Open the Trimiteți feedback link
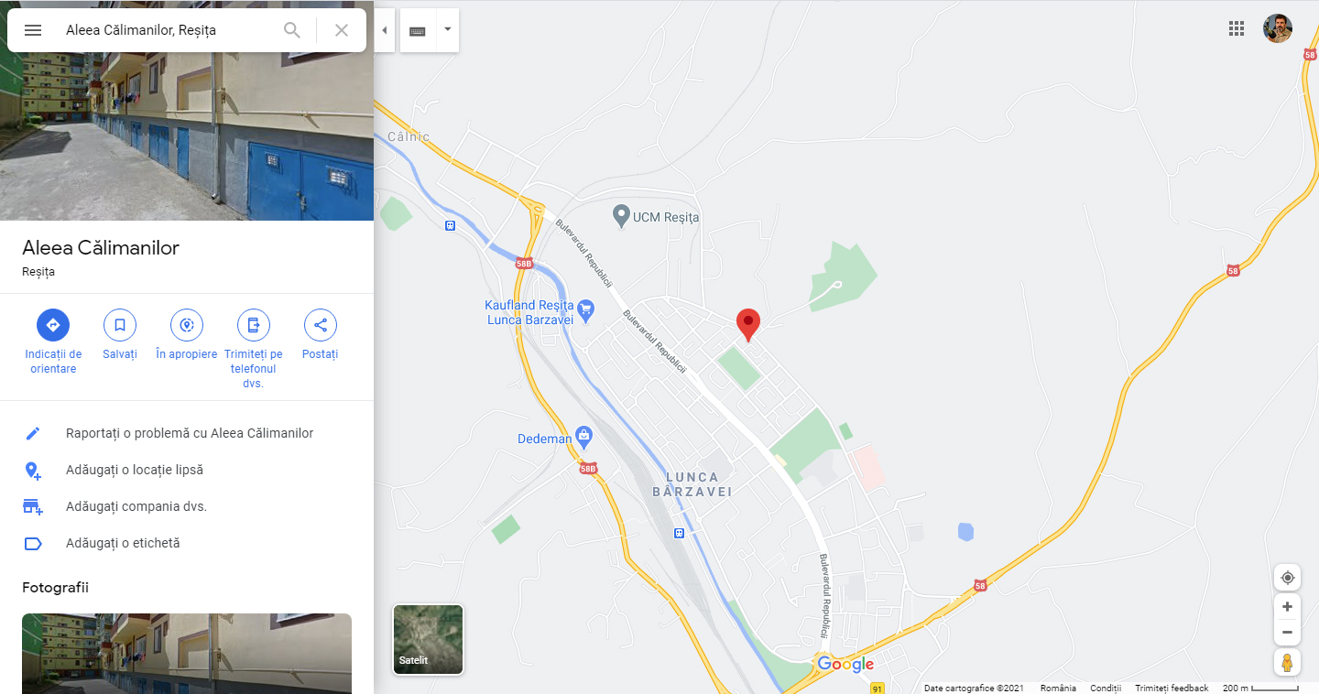Viewport: 1319px width, 694px height. 1172,688
